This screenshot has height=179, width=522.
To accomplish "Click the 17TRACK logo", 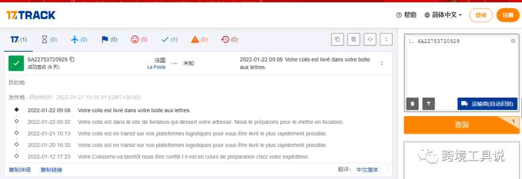I will [x=30, y=15].
